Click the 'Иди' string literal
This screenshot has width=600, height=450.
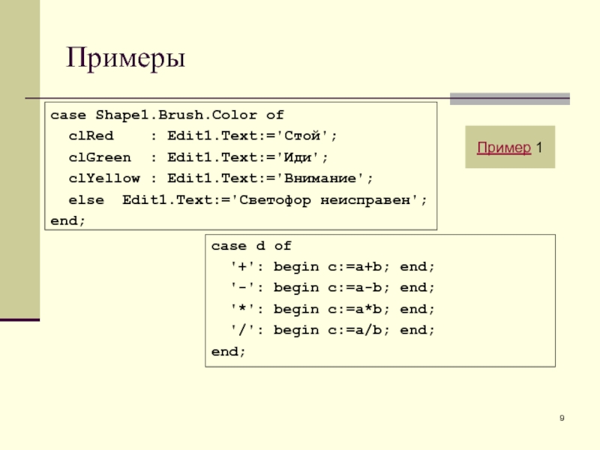(304, 157)
